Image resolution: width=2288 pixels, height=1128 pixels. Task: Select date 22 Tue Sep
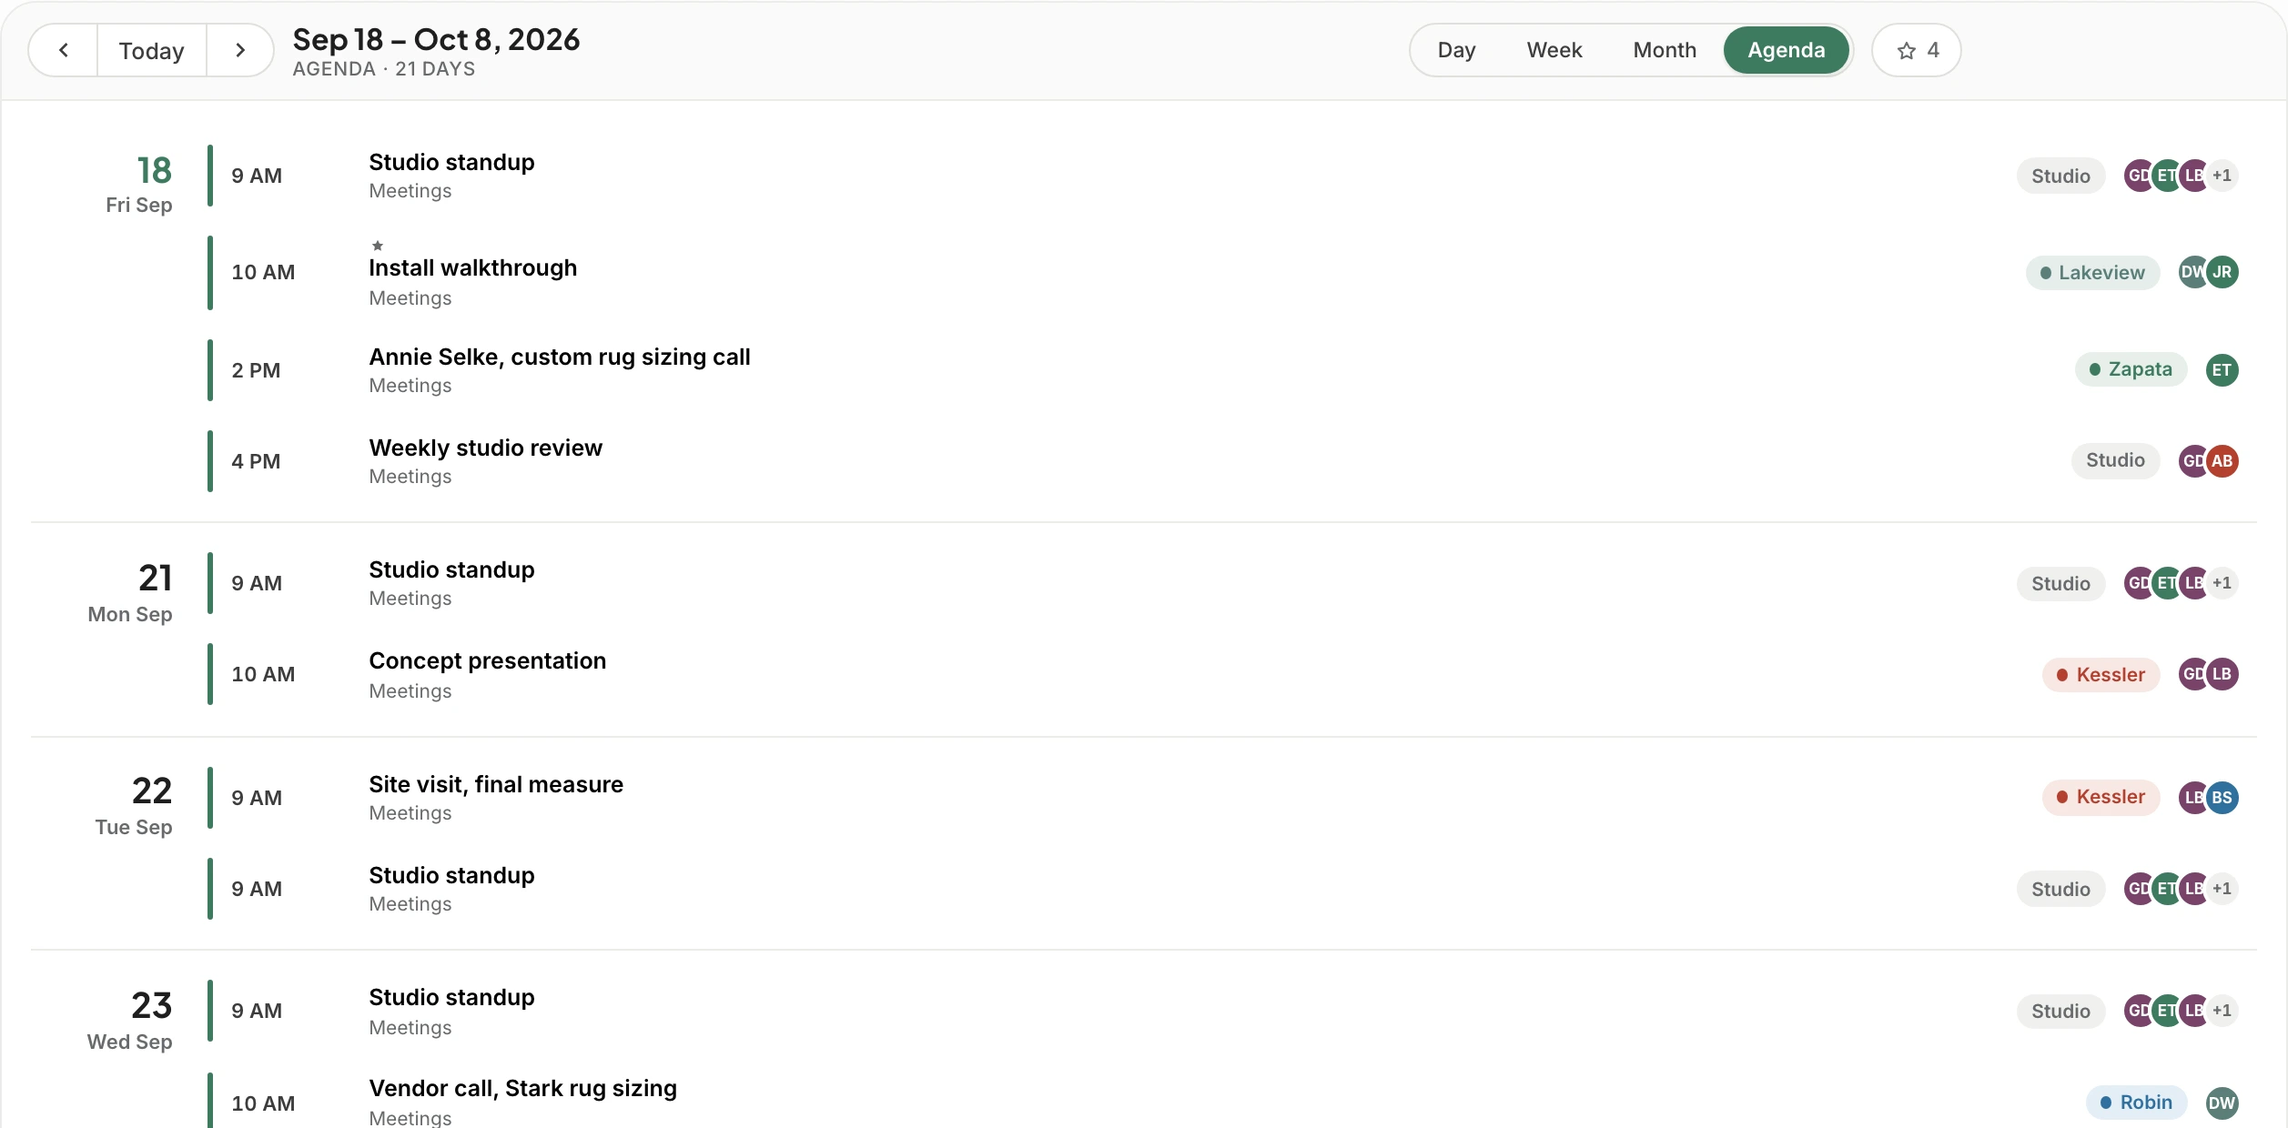pos(134,806)
